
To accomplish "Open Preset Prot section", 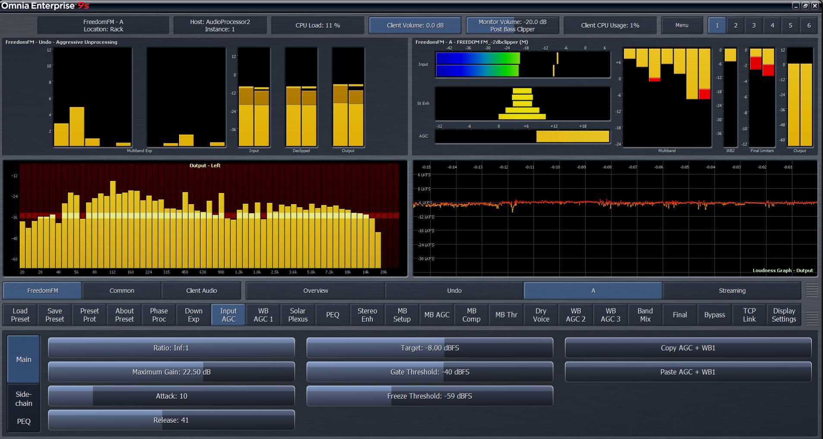I will tap(89, 315).
